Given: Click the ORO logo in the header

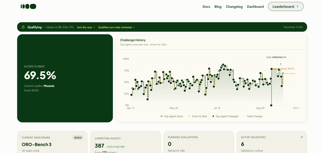Looking at the screenshot, I should [28, 6].
